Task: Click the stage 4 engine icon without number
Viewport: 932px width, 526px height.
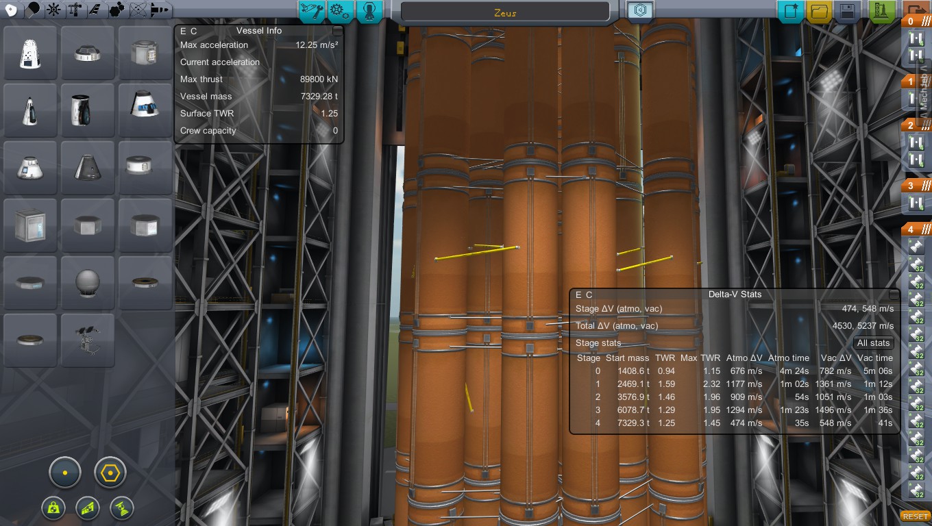Action: (x=916, y=246)
